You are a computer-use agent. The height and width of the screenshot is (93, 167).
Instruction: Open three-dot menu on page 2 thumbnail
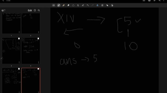click(x=38, y=32)
